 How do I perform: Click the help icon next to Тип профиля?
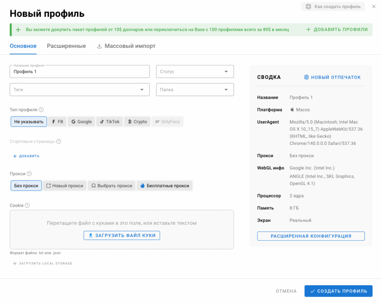pos(41,110)
